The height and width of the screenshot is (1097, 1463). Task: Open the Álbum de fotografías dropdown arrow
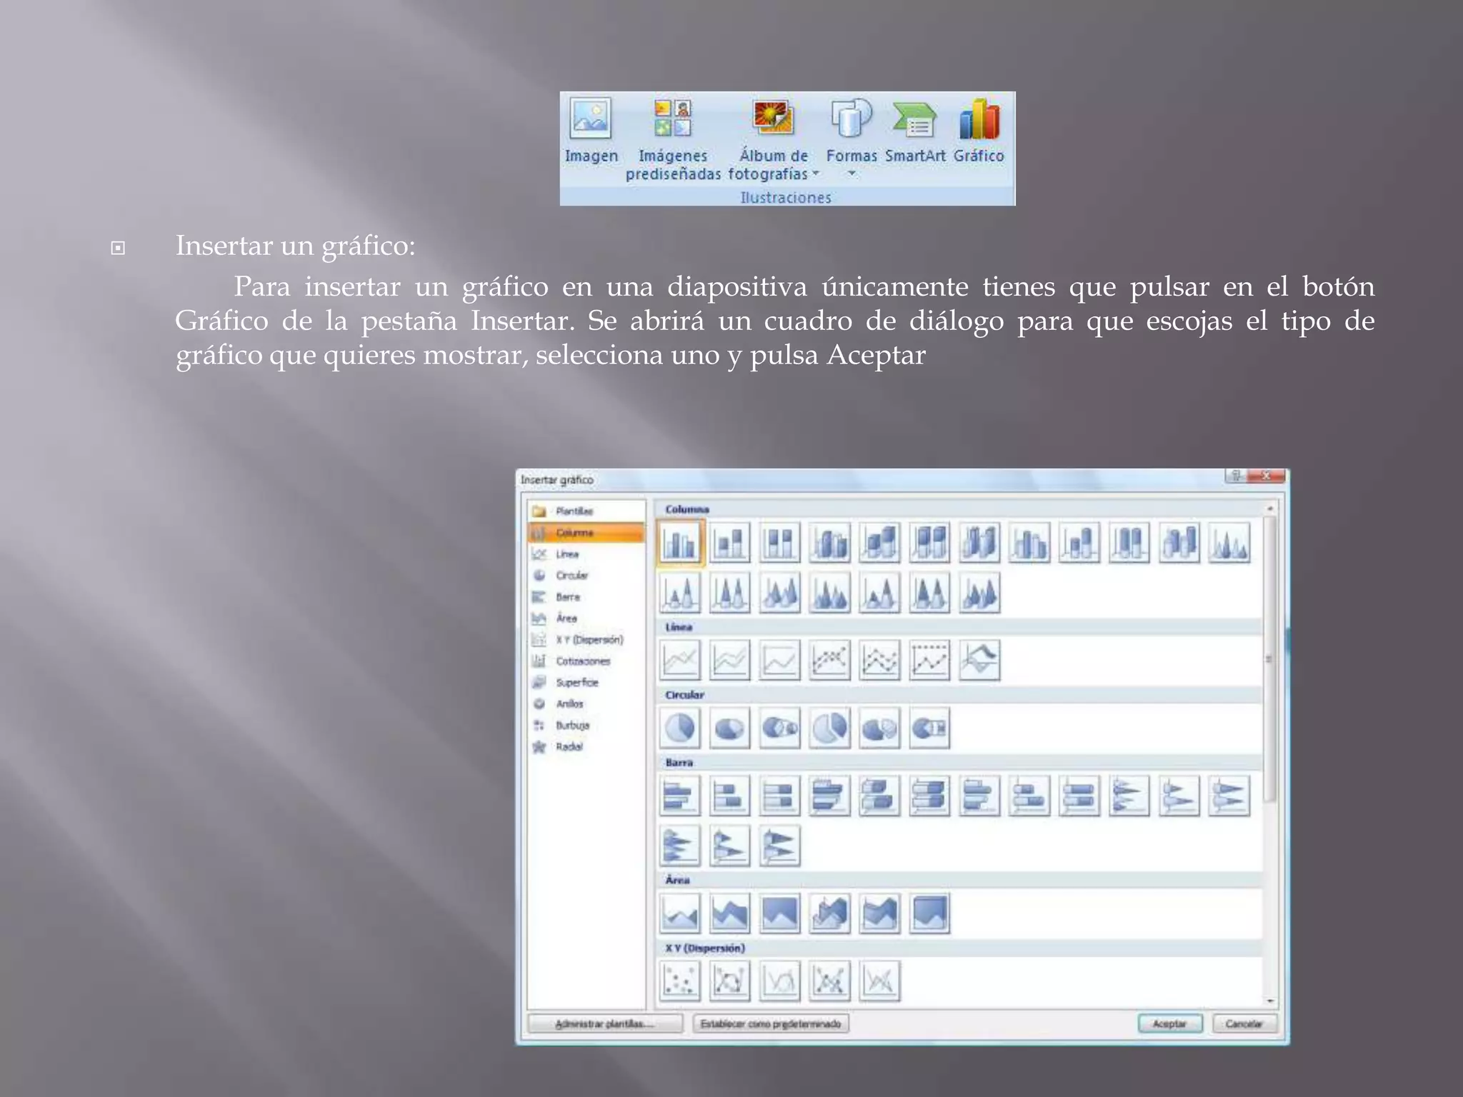click(815, 174)
